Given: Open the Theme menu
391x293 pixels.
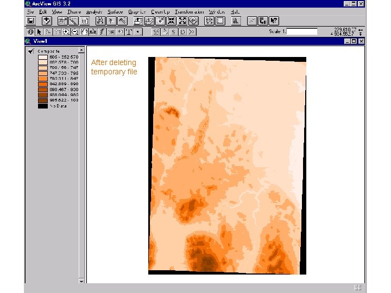Looking at the screenshot, I should (x=74, y=12).
